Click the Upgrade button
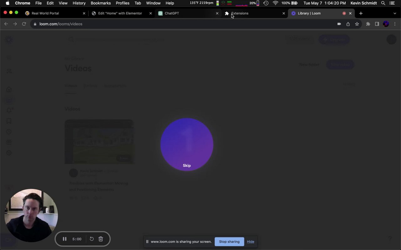The width and height of the screenshot is (401, 250). (334, 40)
